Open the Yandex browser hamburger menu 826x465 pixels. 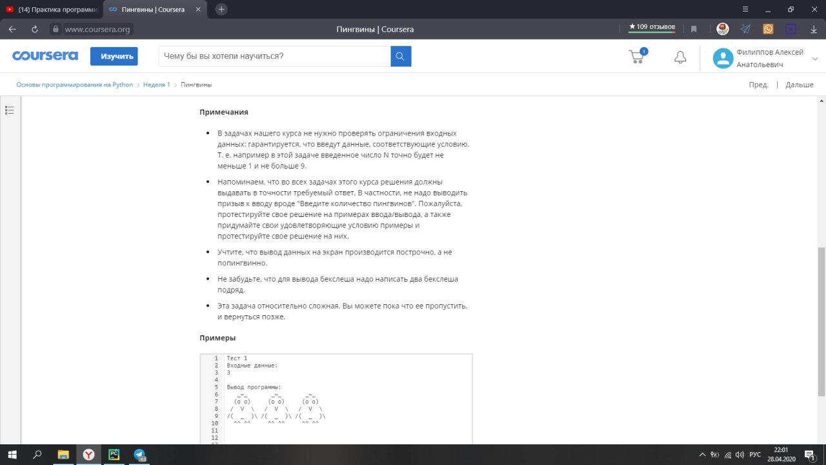745,9
